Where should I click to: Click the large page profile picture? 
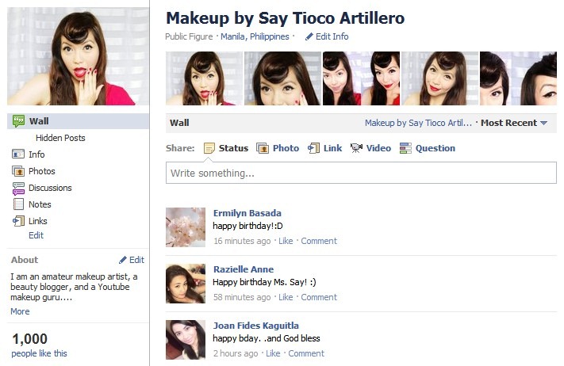tap(78, 56)
